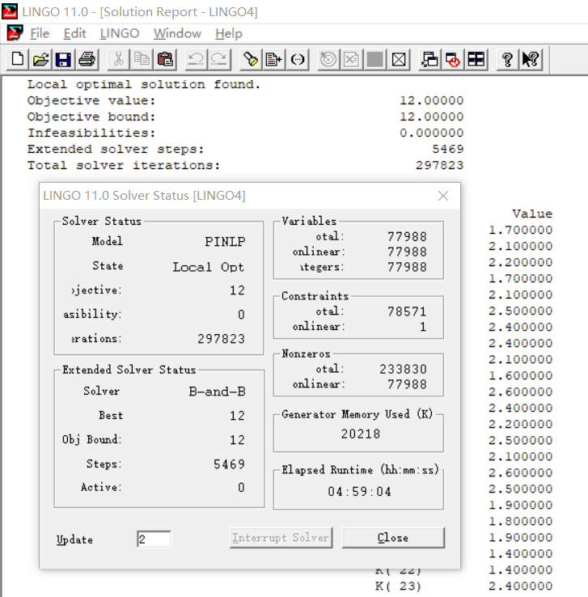Image resolution: width=588 pixels, height=597 pixels.
Task: Click the 'Active:' label in the dialog
Action: pyautogui.click(x=101, y=487)
